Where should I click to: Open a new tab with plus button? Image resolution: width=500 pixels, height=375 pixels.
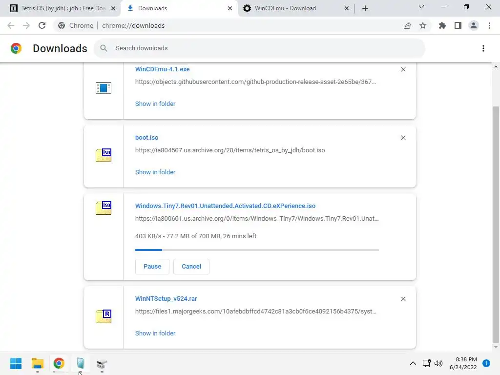pyautogui.click(x=365, y=8)
